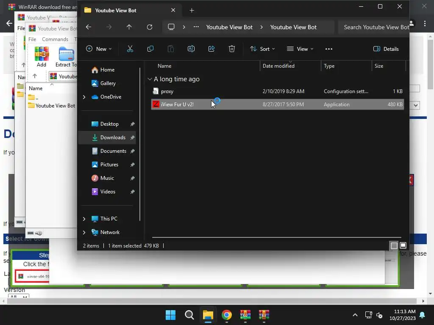Open Downloads in the navigation pane

pyautogui.click(x=108, y=138)
